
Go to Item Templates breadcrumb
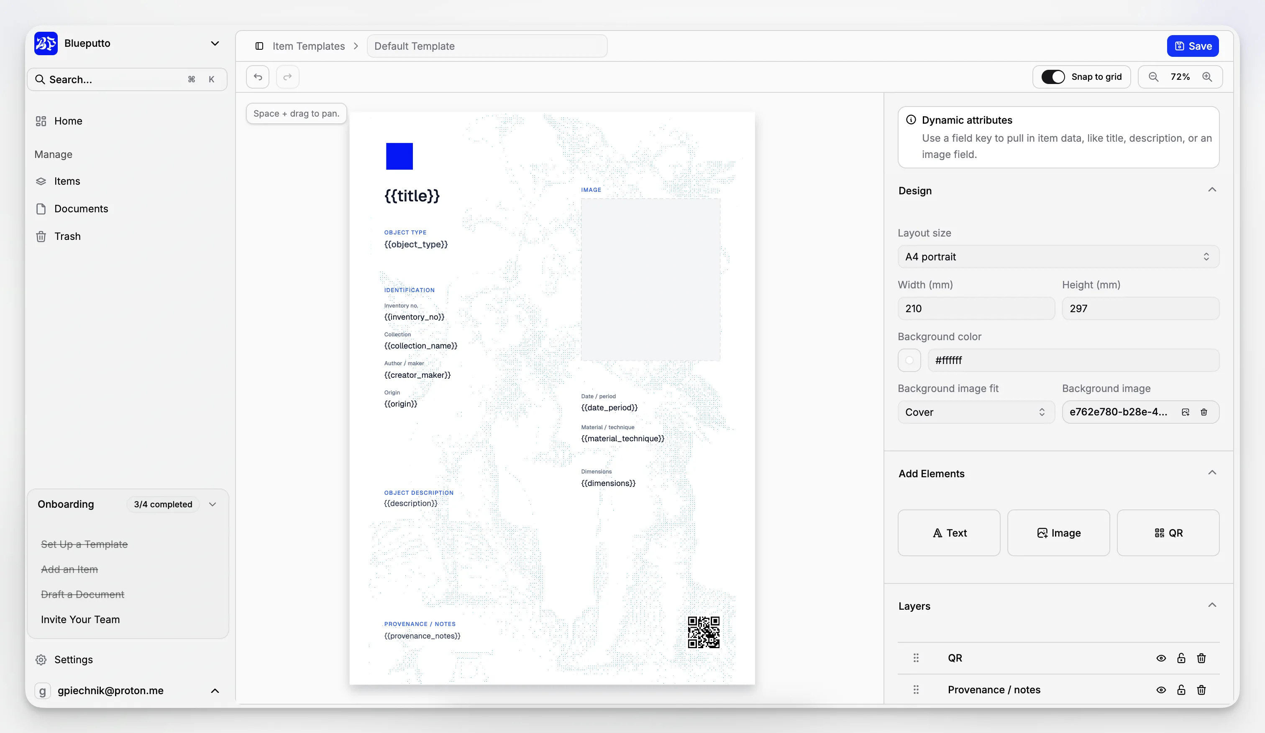coord(309,46)
